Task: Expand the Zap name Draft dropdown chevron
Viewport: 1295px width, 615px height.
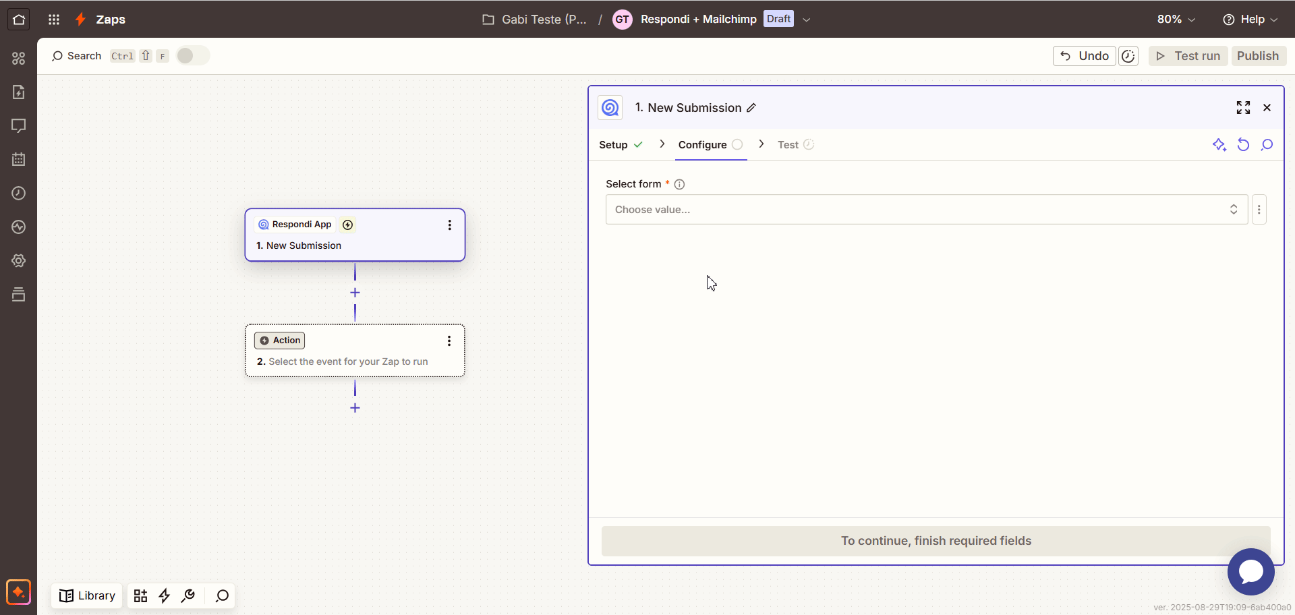Action: coord(806,20)
